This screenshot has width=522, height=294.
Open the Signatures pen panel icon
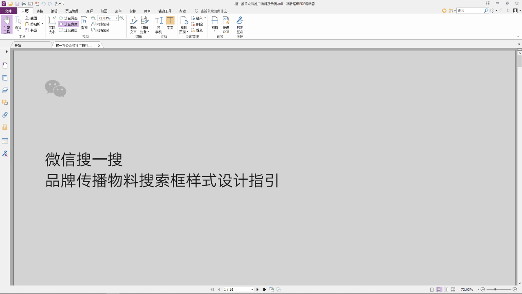5,154
